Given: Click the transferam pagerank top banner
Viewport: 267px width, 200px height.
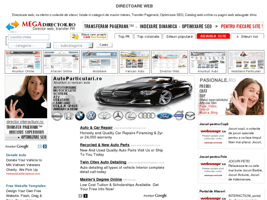Looking at the screenshot, I should coord(173,26).
